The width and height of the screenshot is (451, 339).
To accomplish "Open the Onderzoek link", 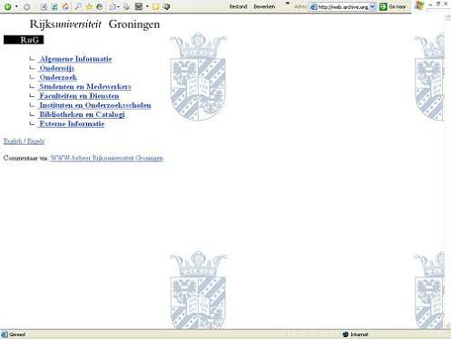I will point(58,77).
